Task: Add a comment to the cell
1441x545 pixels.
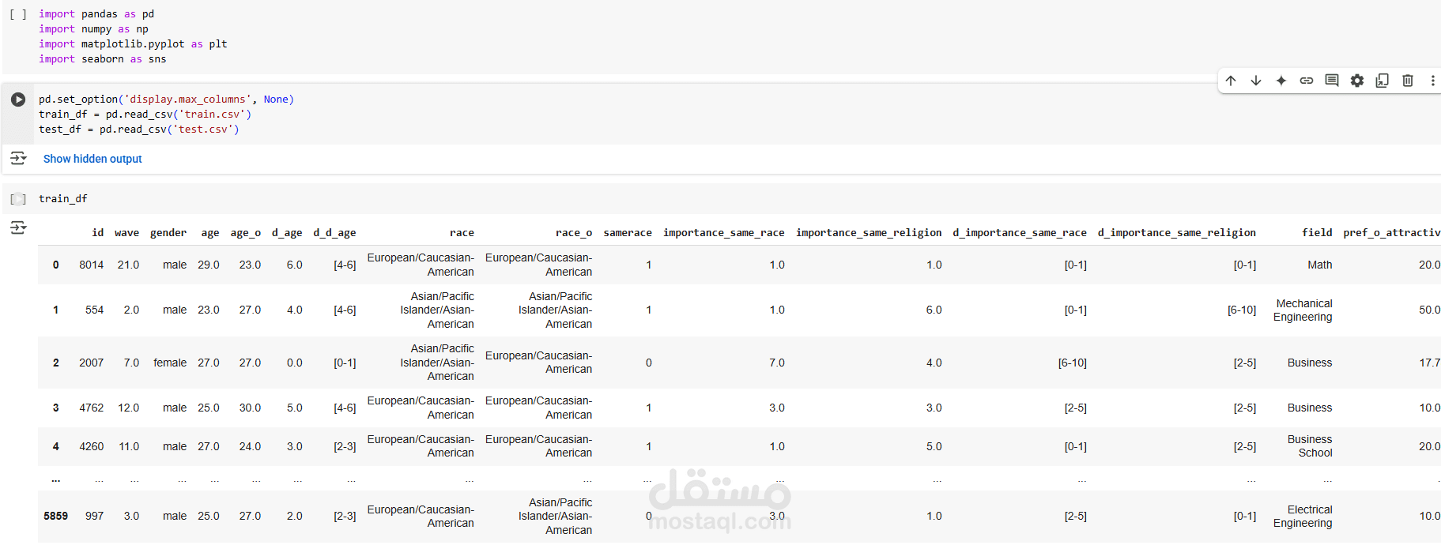Action: coord(1332,81)
